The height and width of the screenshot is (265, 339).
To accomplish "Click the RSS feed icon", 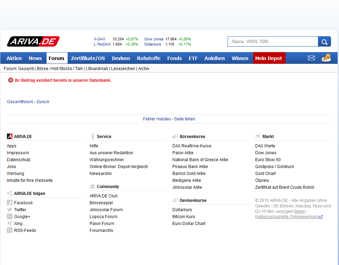I will (x=10, y=230).
